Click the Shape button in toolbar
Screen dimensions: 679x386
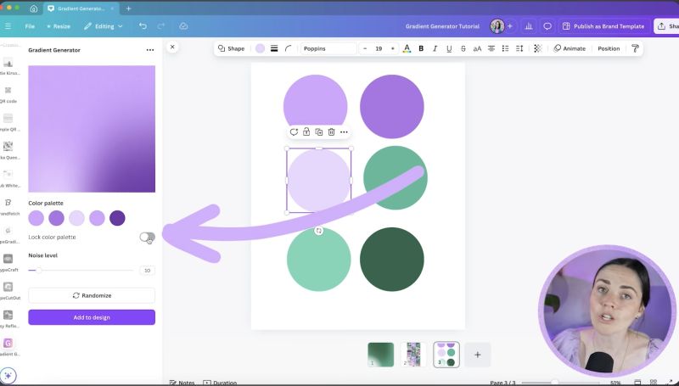pos(231,48)
